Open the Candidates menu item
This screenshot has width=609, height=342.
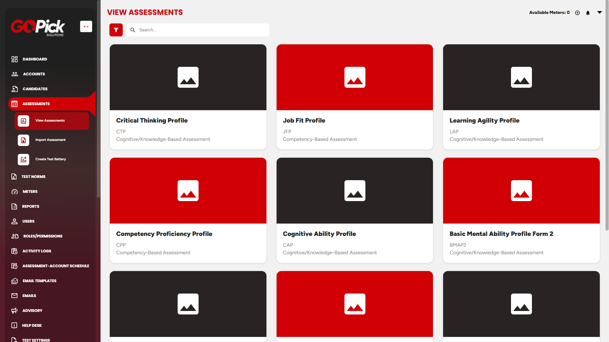click(x=35, y=89)
